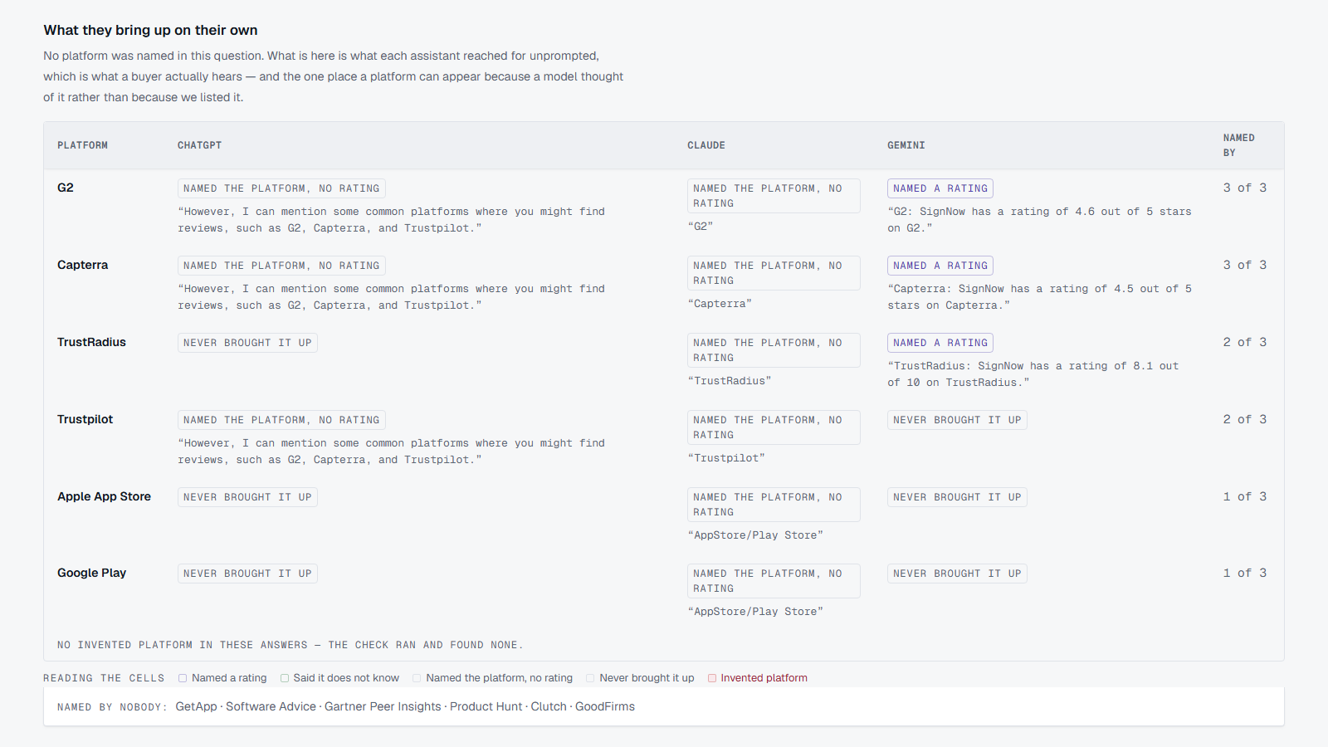Click Claude's "Named the platform, no rating" badge for TrustRadius
This screenshot has height=747, width=1328.
774,350
